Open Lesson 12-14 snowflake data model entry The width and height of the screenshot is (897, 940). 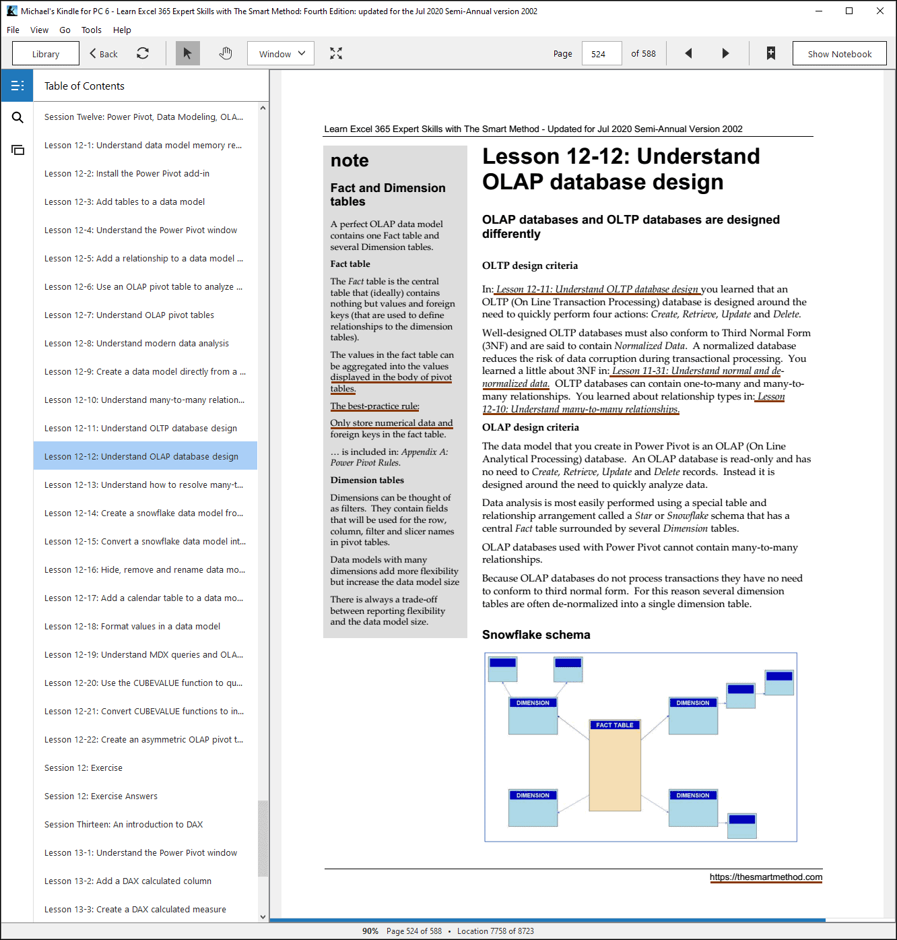point(145,513)
